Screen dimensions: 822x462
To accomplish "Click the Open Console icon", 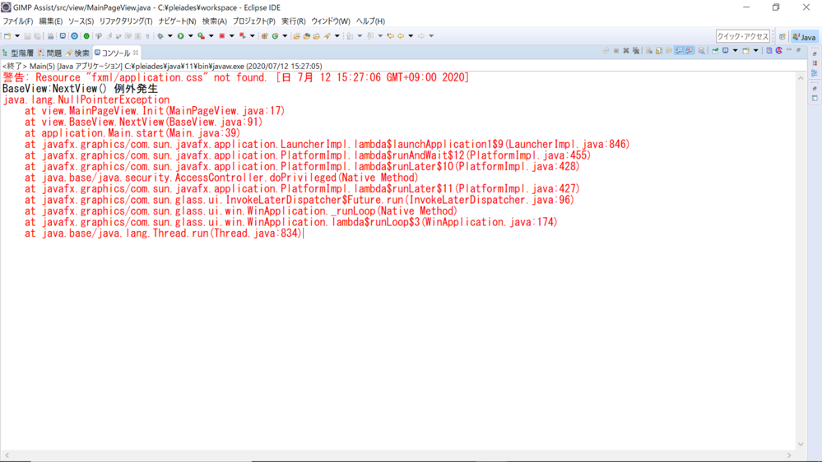I will pyautogui.click(x=745, y=50).
